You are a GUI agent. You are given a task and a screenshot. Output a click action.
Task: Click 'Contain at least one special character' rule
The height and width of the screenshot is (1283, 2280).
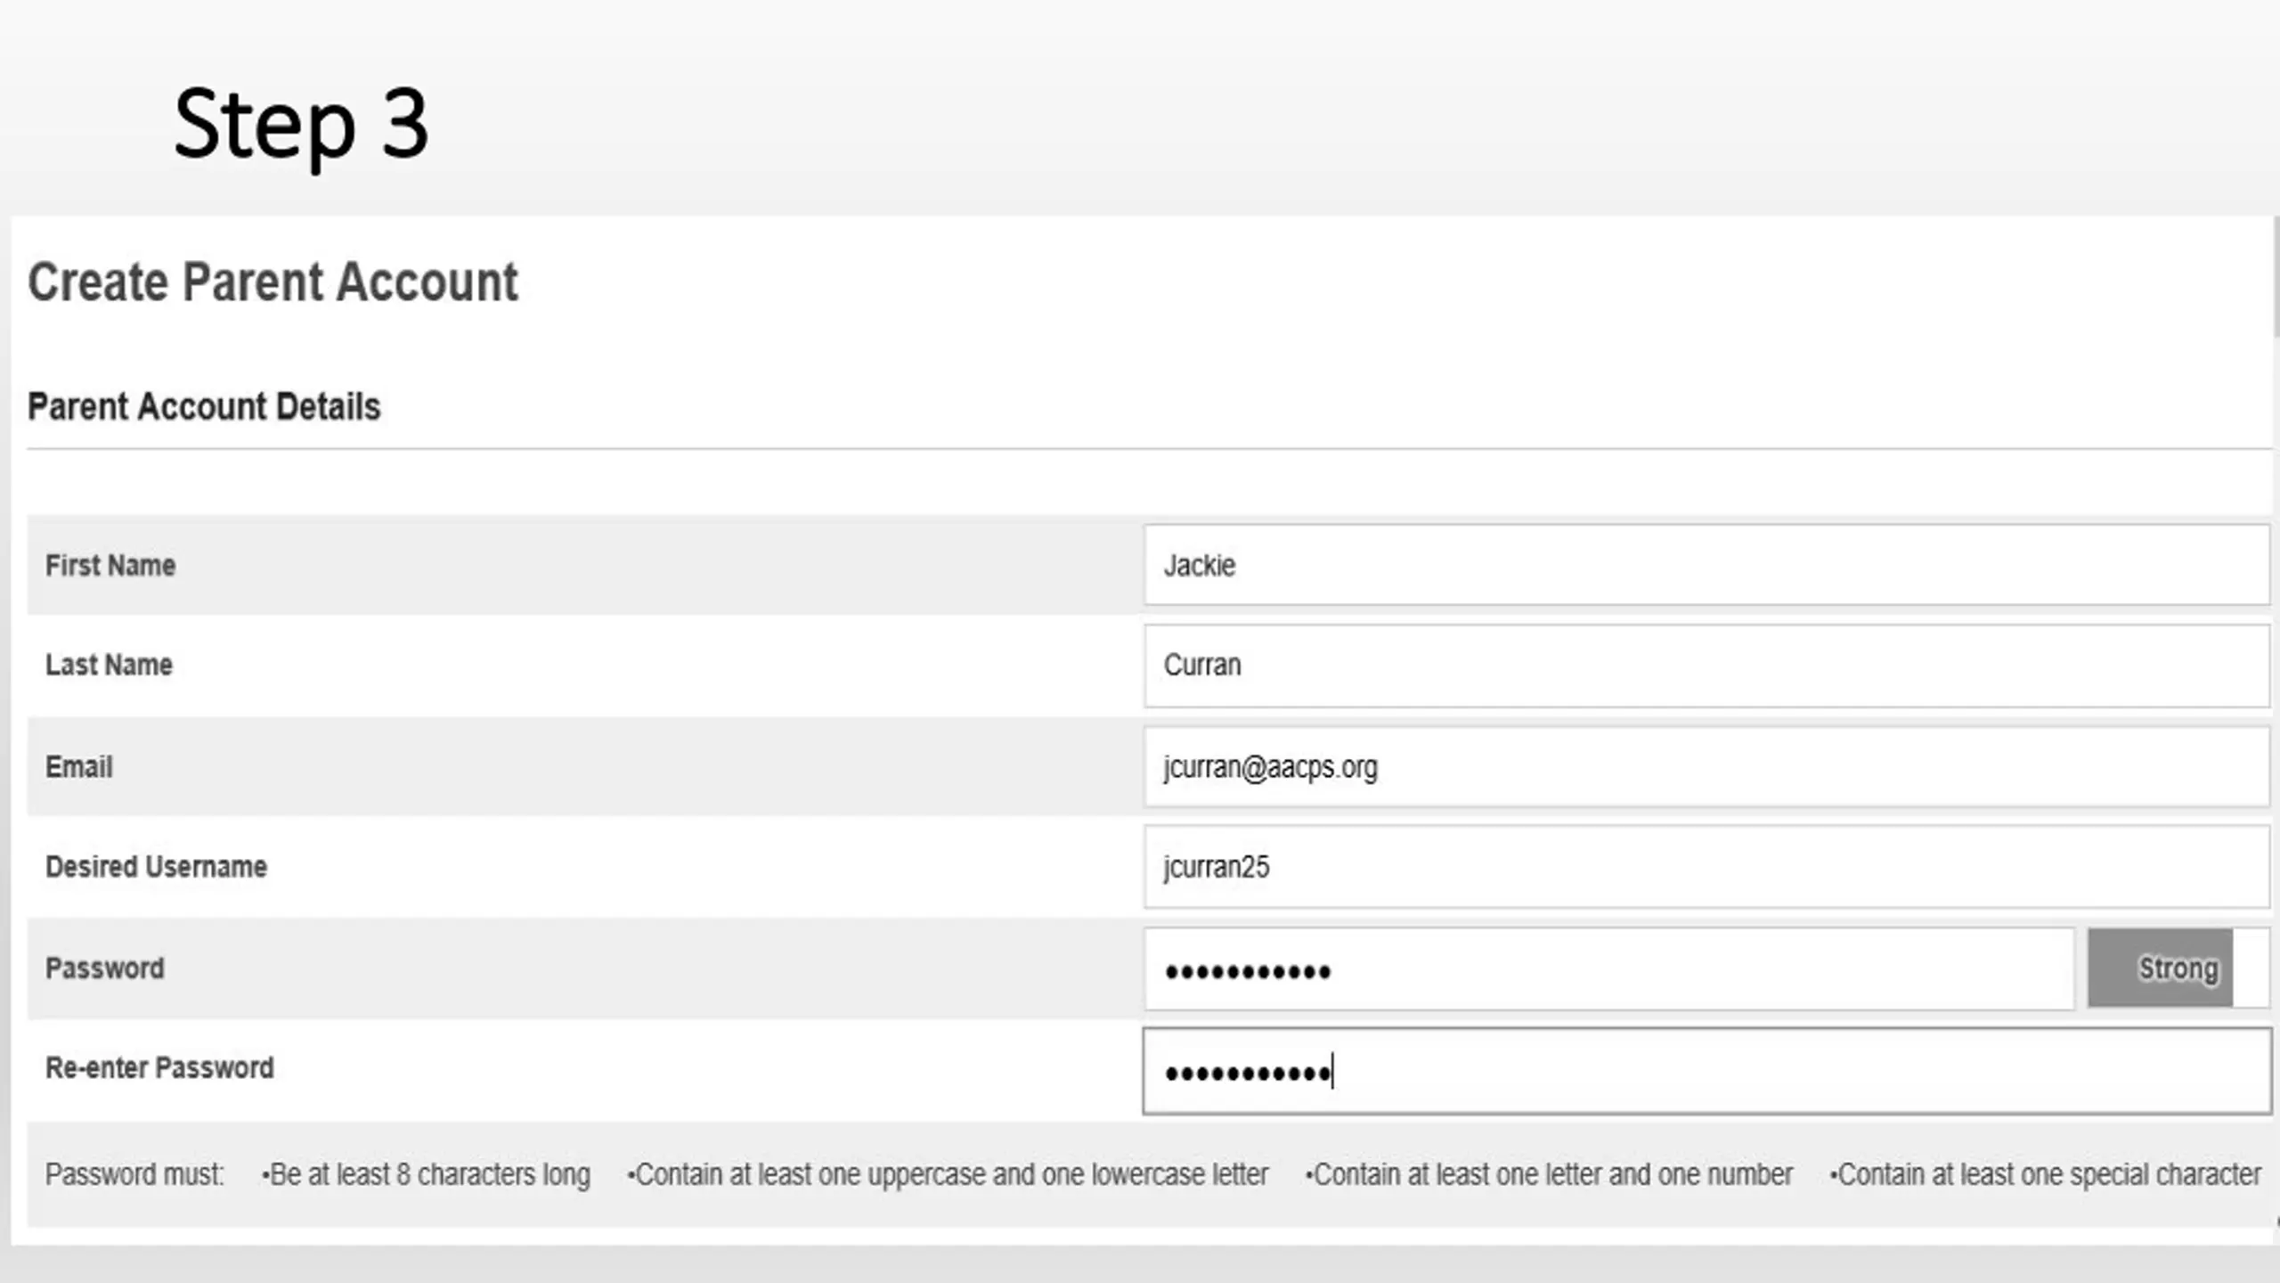click(2045, 1174)
